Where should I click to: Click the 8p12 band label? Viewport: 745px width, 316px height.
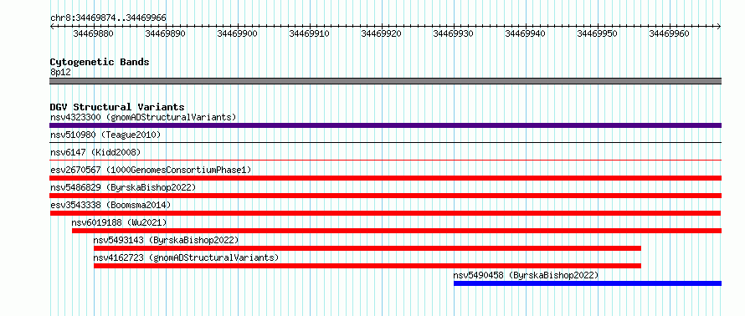[60, 72]
